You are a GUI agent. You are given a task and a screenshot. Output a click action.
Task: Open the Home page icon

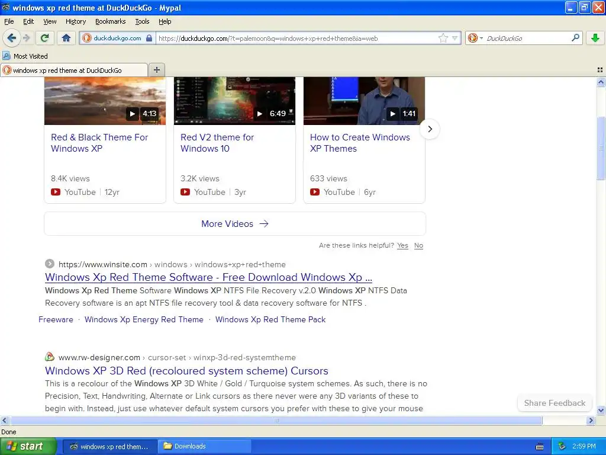(66, 38)
